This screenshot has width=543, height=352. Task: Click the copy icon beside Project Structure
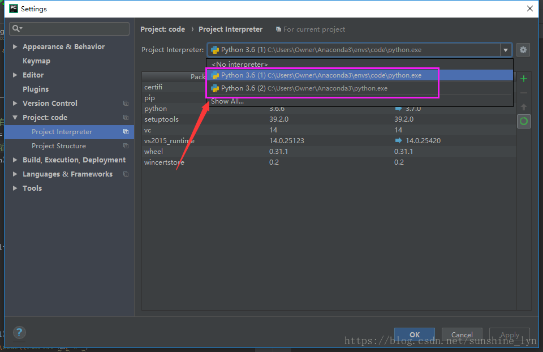click(126, 146)
